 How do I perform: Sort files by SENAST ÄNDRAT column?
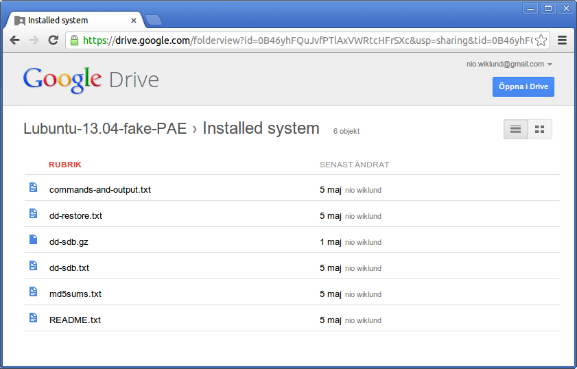pos(354,165)
